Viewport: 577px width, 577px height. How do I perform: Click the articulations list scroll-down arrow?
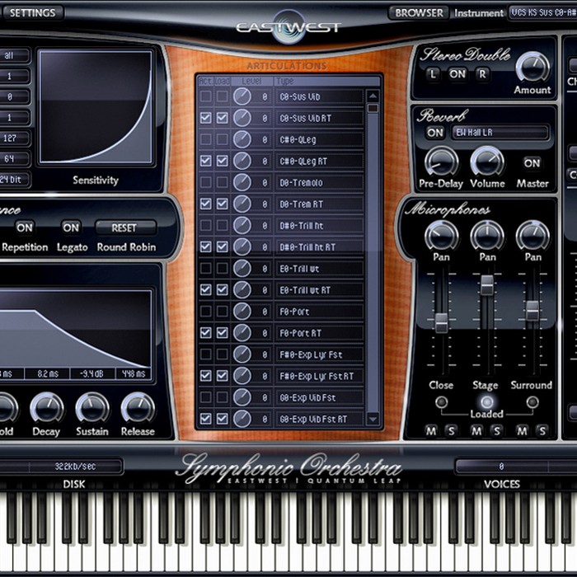coord(373,419)
